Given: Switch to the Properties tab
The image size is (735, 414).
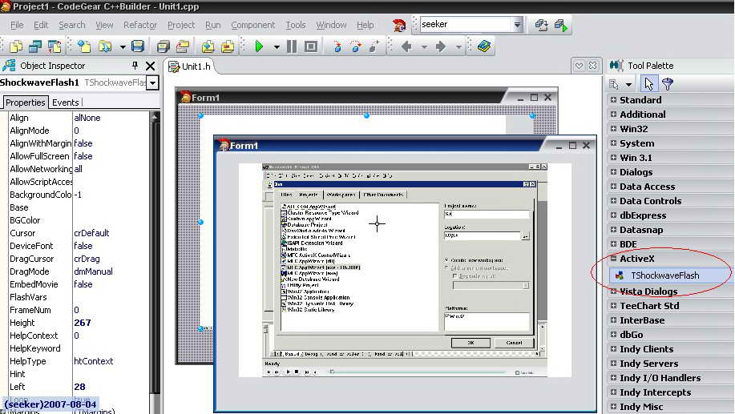Looking at the screenshot, I should [x=26, y=102].
